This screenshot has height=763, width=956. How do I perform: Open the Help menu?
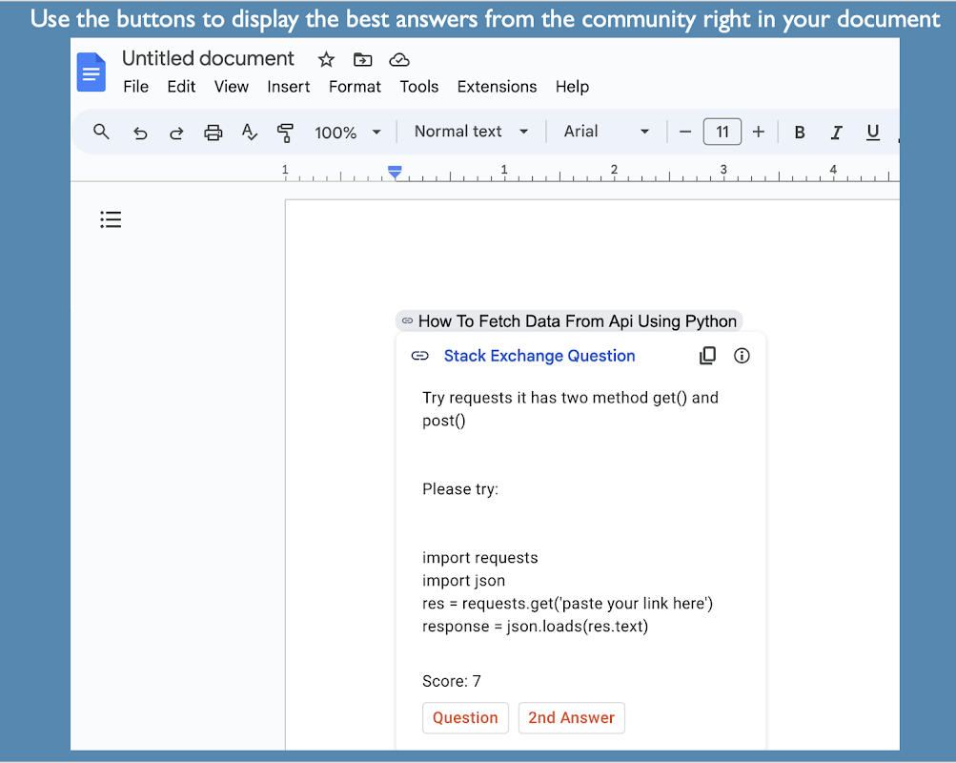coord(572,87)
